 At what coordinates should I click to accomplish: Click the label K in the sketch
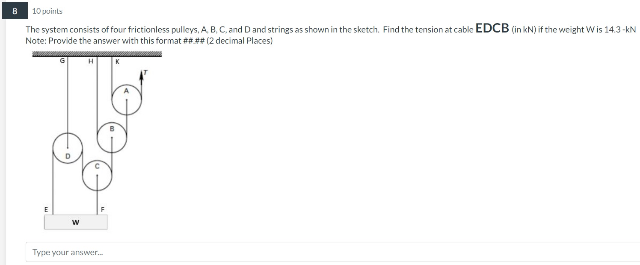tap(118, 61)
